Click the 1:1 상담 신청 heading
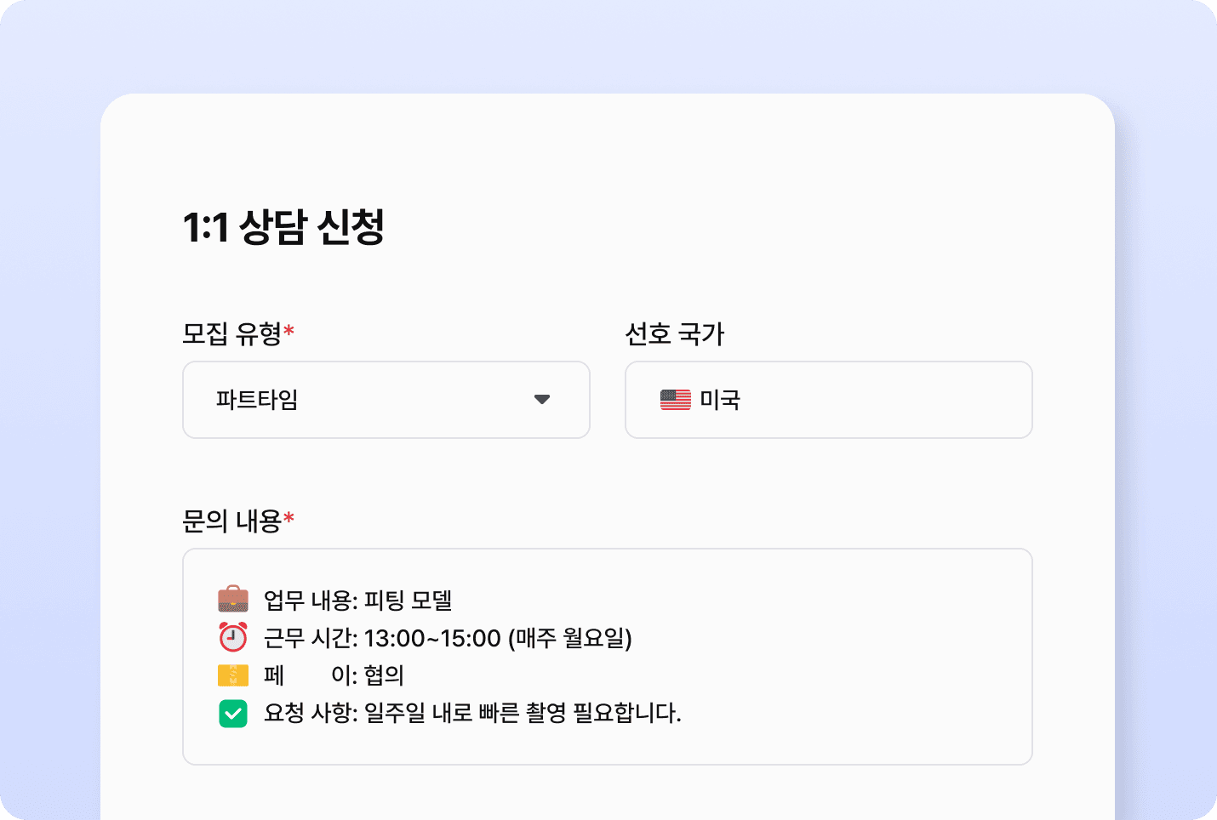 (x=284, y=226)
